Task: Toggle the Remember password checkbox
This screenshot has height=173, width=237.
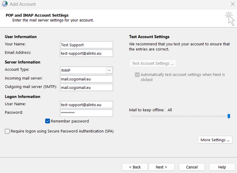Action: point(48,121)
